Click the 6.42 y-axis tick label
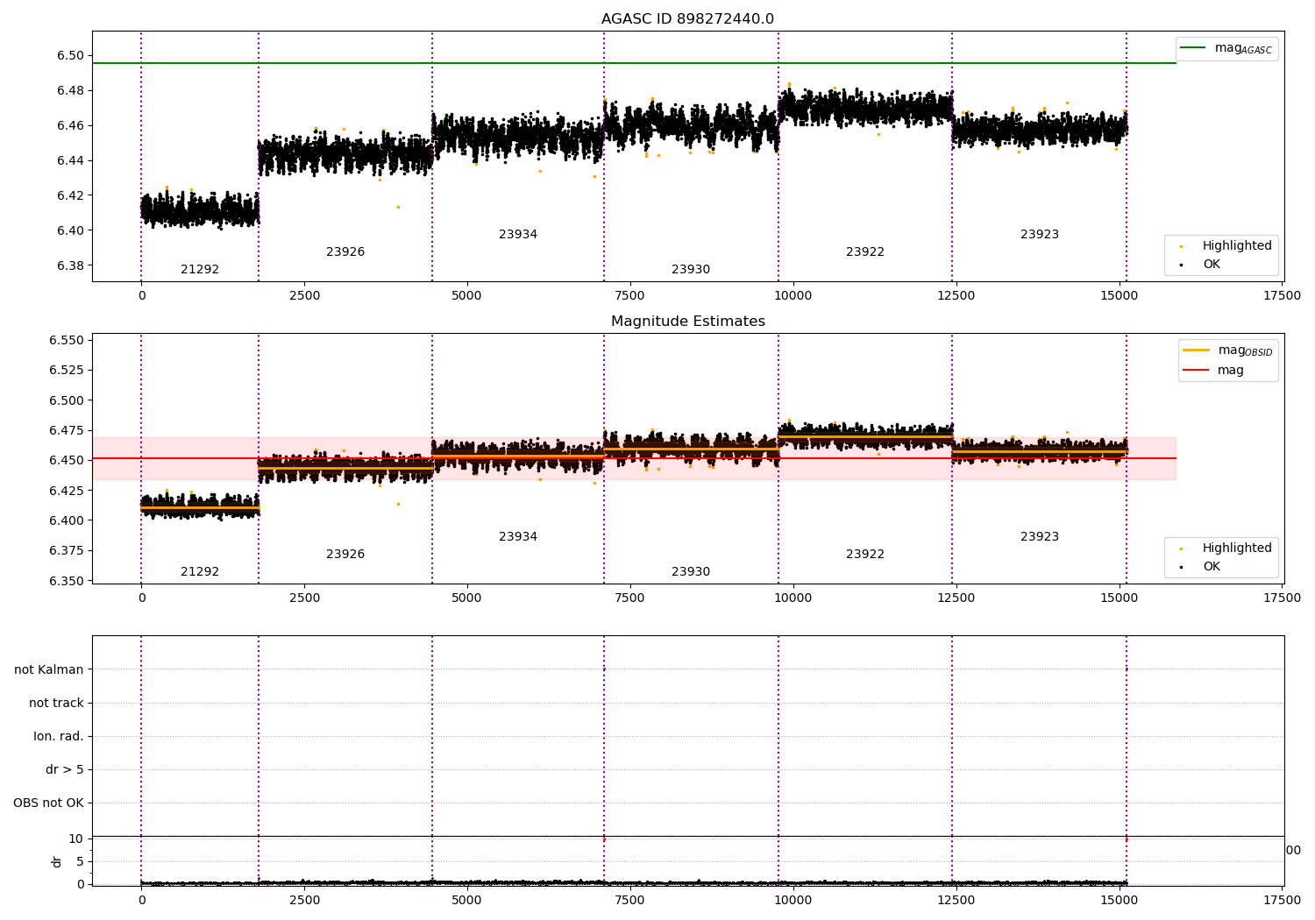Screen dimensions: 1315x920 tap(70, 195)
